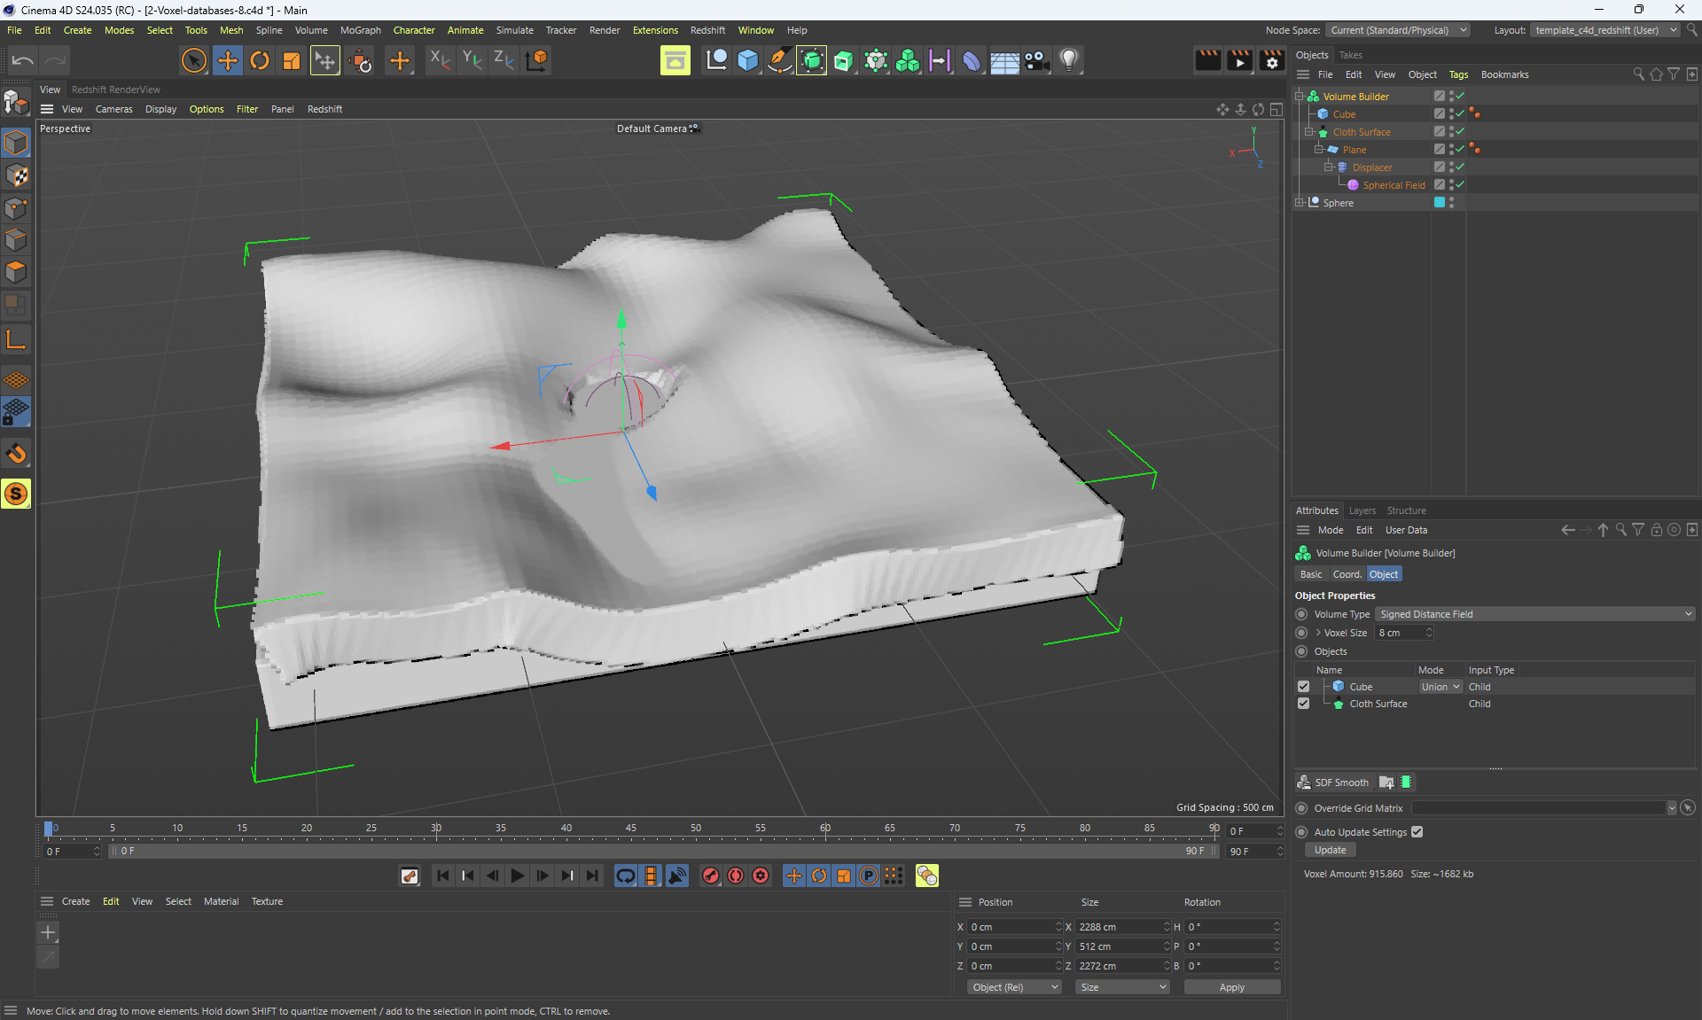Click the Light object icon

1069,60
